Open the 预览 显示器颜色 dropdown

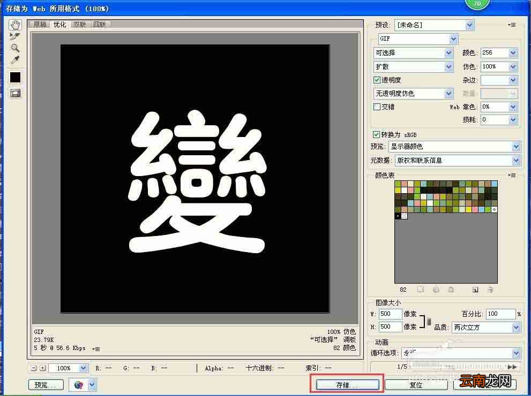point(454,147)
